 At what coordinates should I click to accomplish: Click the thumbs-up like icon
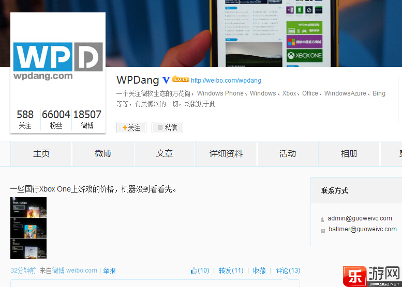[x=194, y=270]
